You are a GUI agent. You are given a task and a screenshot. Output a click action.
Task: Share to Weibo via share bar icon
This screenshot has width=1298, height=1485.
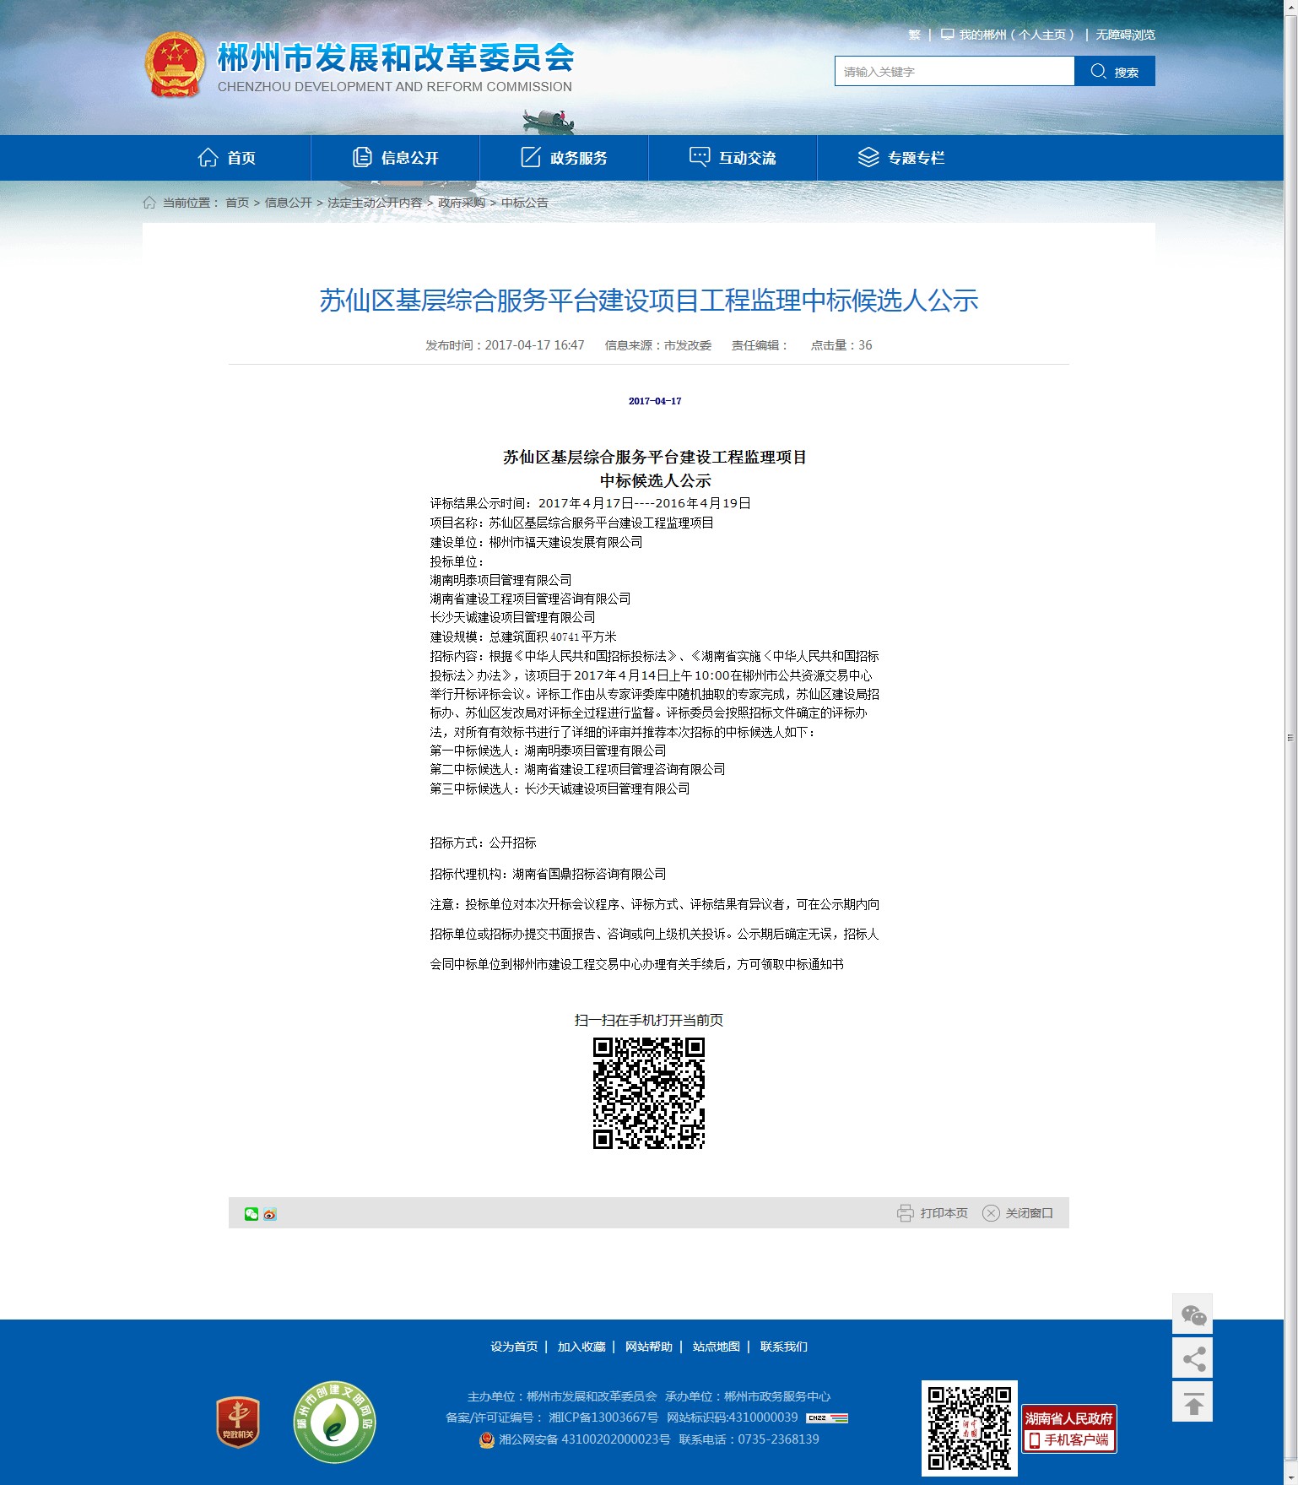tap(270, 1214)
